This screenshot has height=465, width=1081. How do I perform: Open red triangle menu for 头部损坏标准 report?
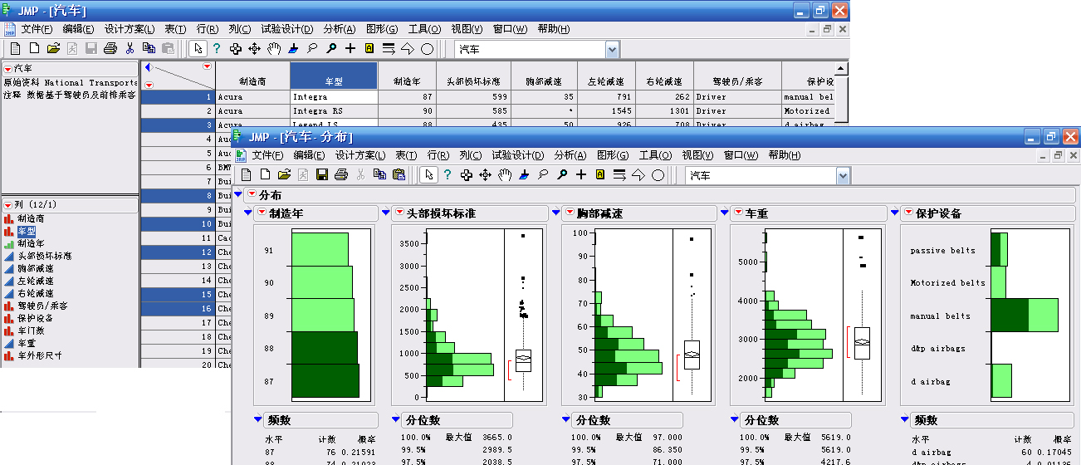pos(399,213)
